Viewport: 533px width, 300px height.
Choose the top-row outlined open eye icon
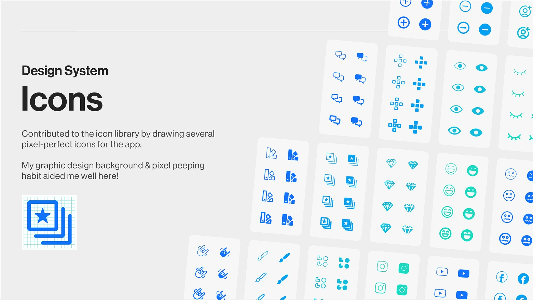click(x=460, y=66)
